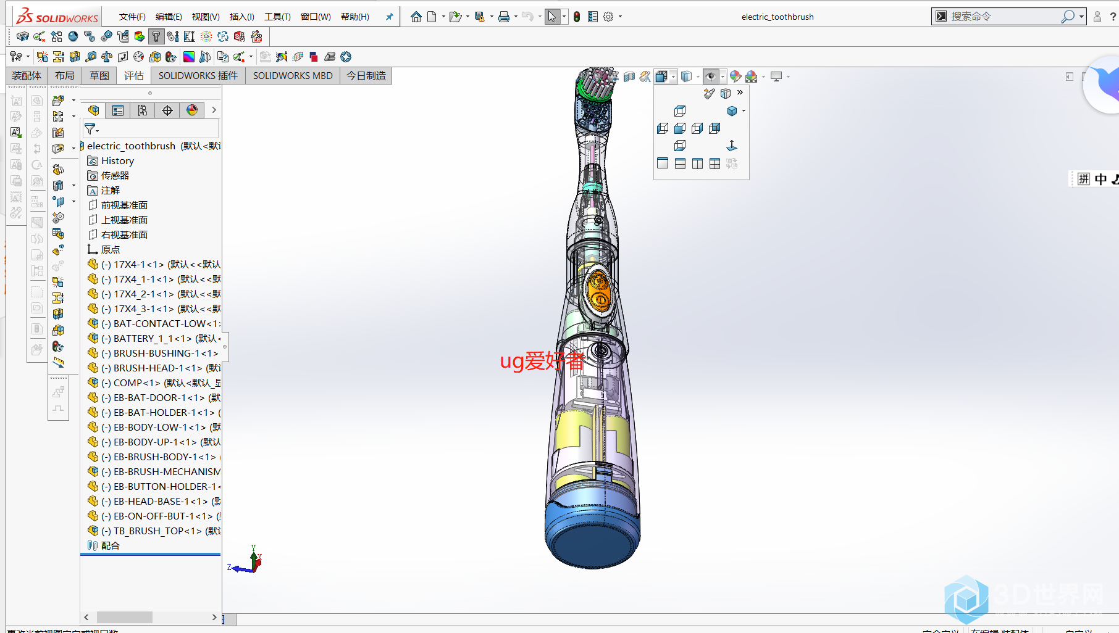Open the ConfigurationManager tab
Viewport: 1119px width, 633px height.
pos(143,110)
